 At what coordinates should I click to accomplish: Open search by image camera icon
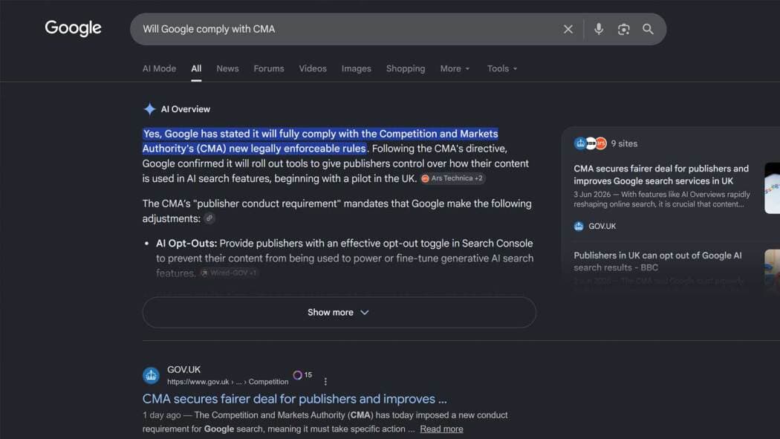click(623, 29)
